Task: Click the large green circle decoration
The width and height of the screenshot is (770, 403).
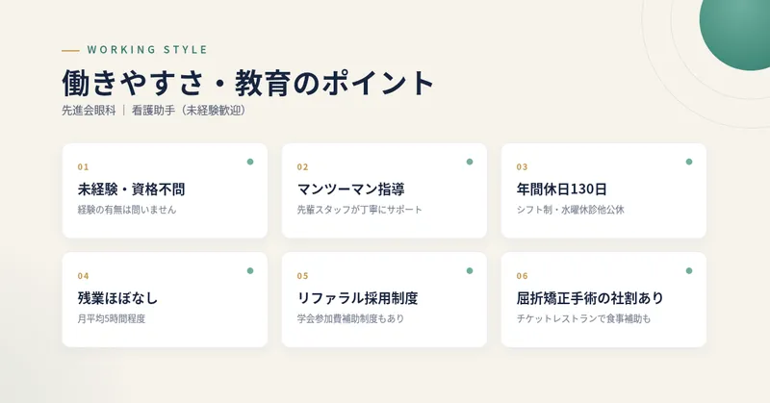Action: (736, 30)
